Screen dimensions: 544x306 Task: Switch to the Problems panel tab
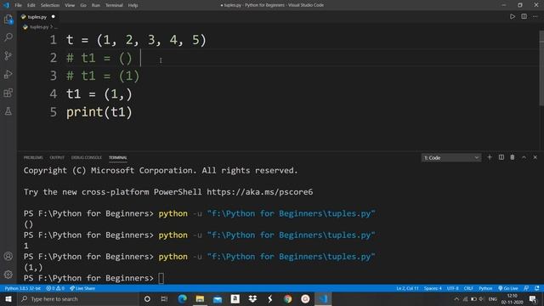33,157
